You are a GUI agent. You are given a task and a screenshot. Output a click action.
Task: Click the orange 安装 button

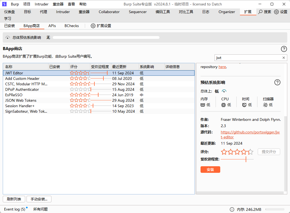click(210, 170)
